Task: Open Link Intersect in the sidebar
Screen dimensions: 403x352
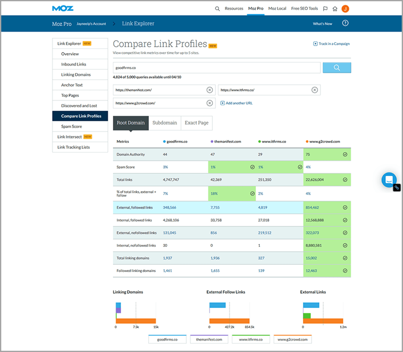Action: click(x=80, y=137)
